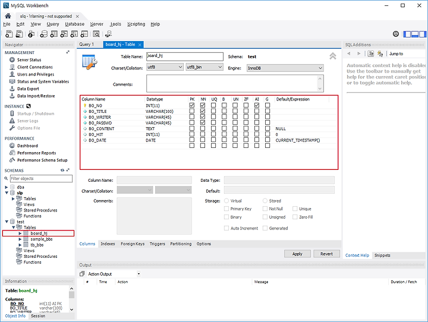Collapse the slp schema
This screenshot has width=428, height=322.
point(7,192)
